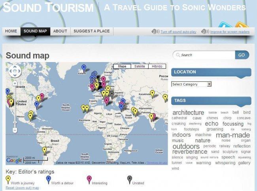Select the SOUND MAP tab

coord(35,31)
